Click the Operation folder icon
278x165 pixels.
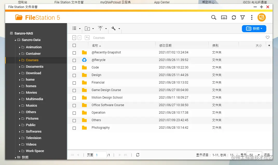[x=84, y=113]
